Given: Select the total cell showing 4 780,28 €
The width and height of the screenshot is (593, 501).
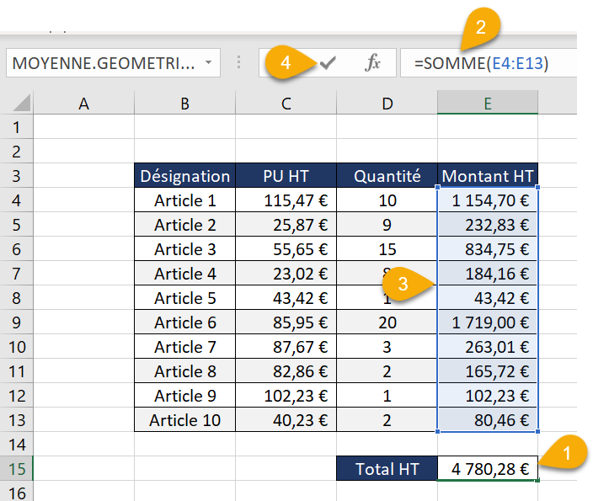Looking at the screenshot, I should coord(488,469).
